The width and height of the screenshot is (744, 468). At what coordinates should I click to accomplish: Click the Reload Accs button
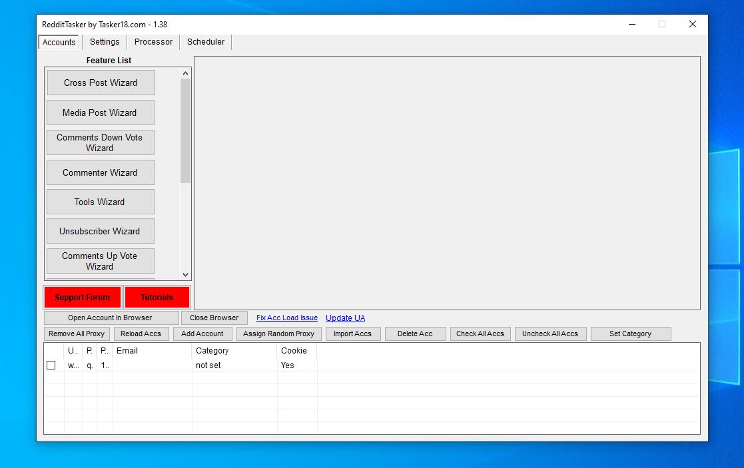click(141, 334)
